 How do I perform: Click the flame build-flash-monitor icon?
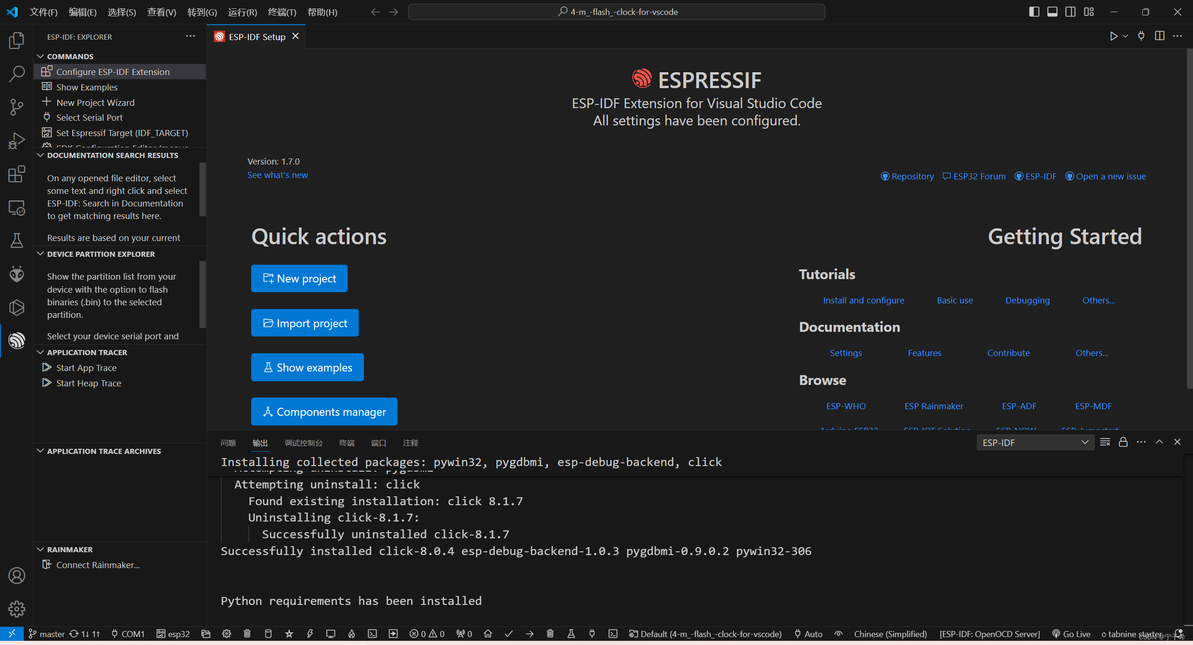[x=351, y=634]
